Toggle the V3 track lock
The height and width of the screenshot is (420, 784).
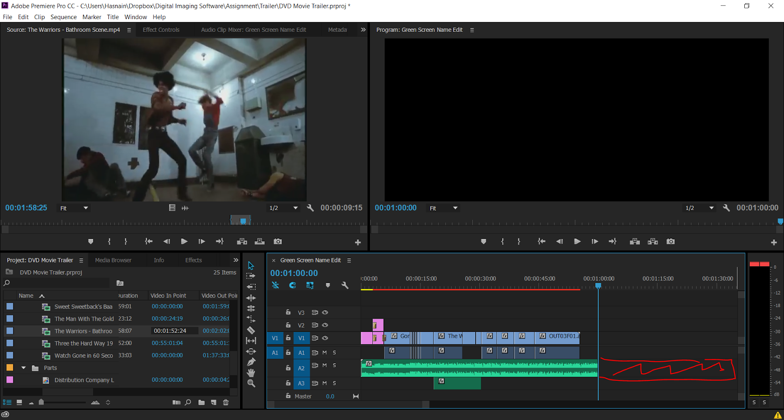click(288, 312)
